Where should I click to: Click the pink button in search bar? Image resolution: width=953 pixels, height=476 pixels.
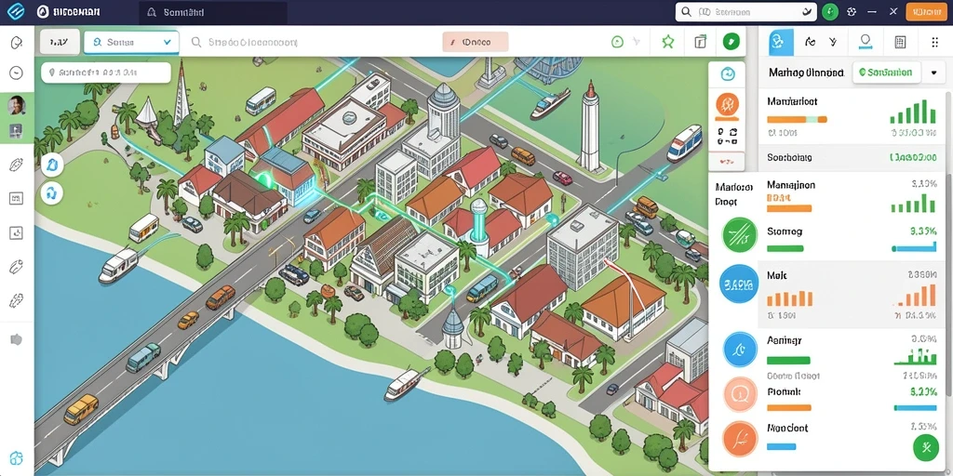pos(476,43)
